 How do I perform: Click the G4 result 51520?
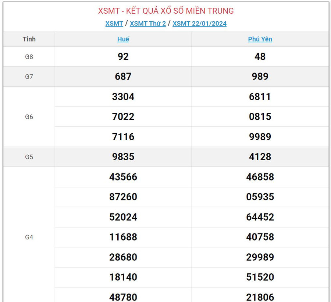(x=260, y=277)
